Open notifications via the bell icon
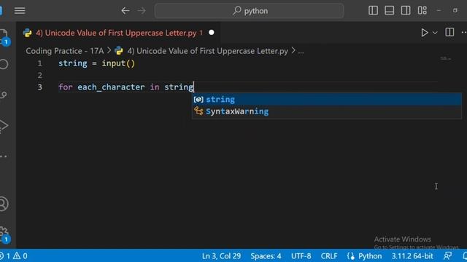This screenshot has height=262, width=467. [x=464, y=255]
